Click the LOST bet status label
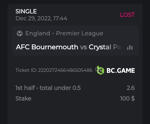 tap(127, 15)
